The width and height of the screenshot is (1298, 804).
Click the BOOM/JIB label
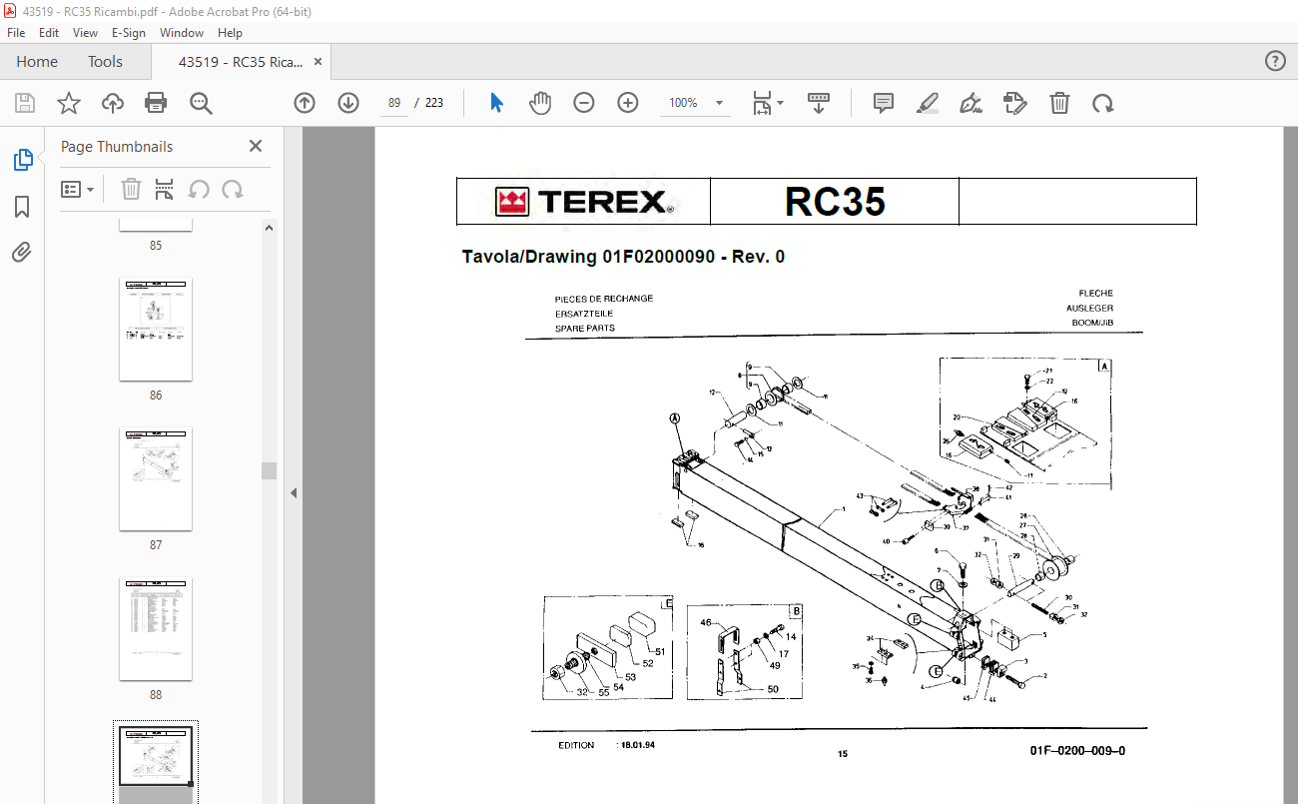[x=1092, y=323]
